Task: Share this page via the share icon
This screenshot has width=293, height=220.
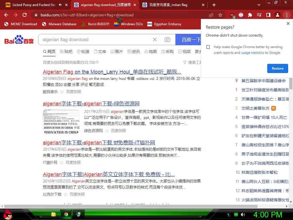Action: click(x=211, y=15)
